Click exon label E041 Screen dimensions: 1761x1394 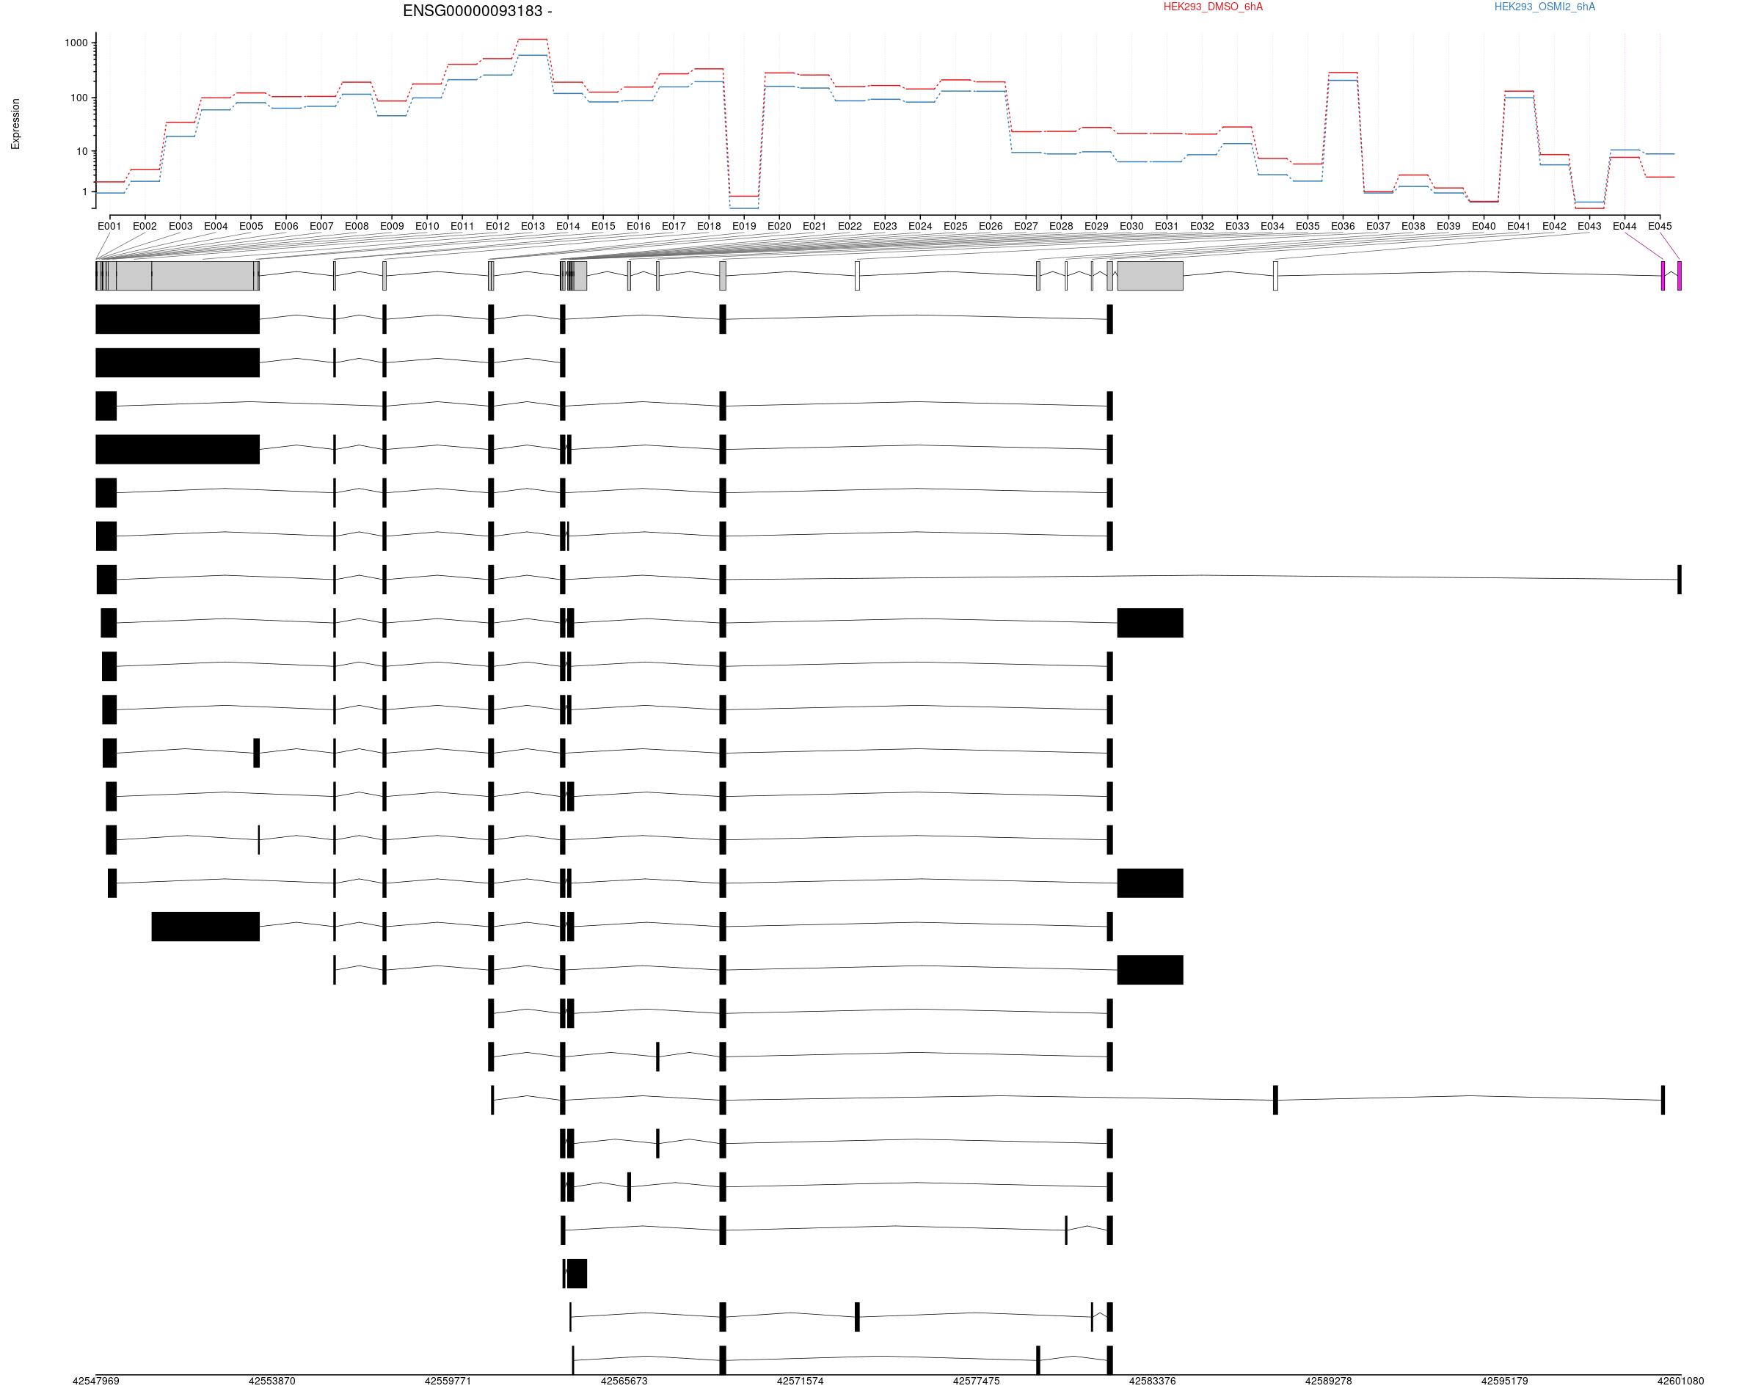tap(1519, 226)
